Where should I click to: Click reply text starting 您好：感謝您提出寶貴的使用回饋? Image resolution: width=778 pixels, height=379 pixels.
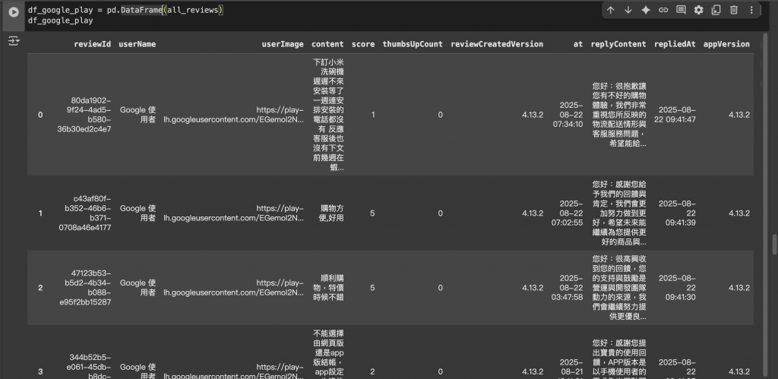[x=618, y=358]
